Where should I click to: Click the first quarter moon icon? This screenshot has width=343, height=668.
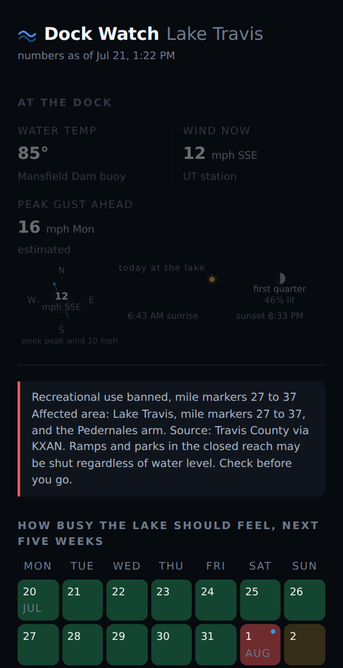pyautogui.click(x=280, y=278)
